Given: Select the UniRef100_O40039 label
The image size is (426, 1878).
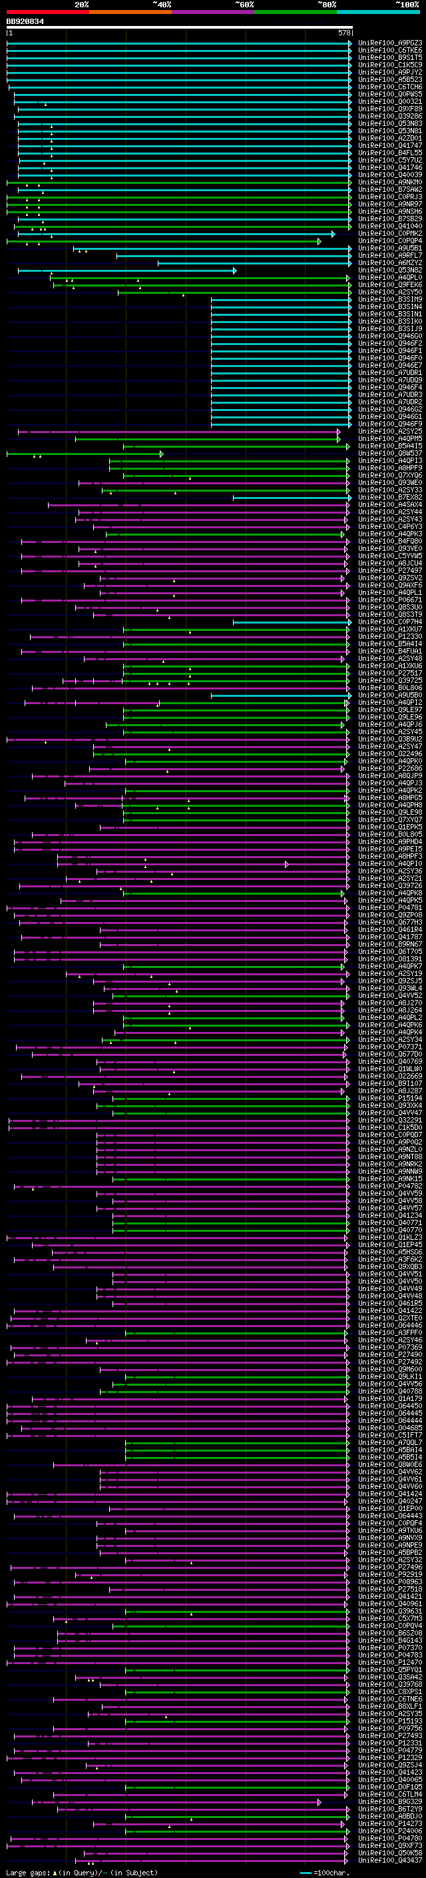Looking at the screenshot, I should click(389, 175).
